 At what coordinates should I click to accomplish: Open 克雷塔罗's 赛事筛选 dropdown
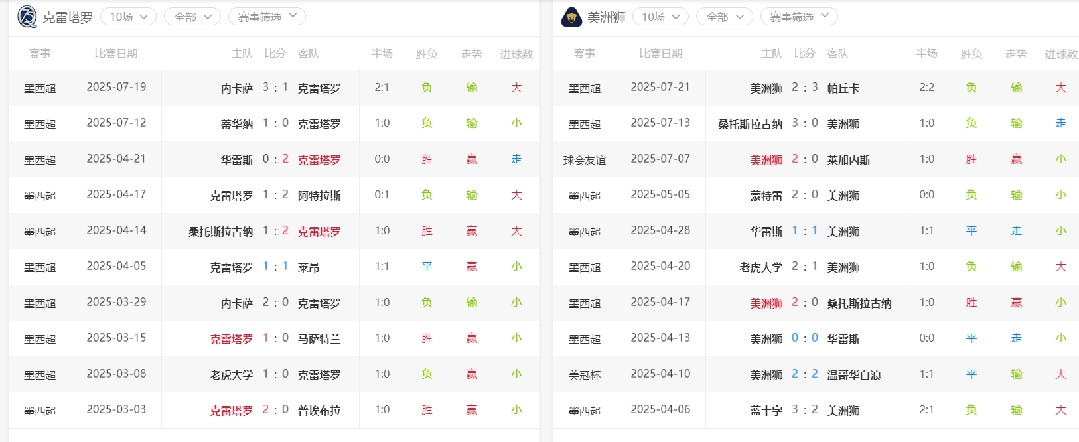(267, 17)
